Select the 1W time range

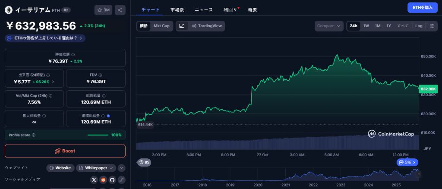tap(366, 26)
